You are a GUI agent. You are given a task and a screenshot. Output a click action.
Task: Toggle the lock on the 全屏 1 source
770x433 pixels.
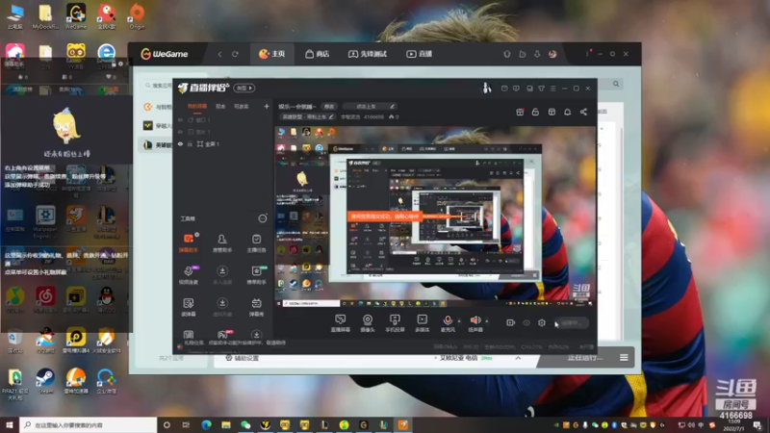[x=190, y=143]
